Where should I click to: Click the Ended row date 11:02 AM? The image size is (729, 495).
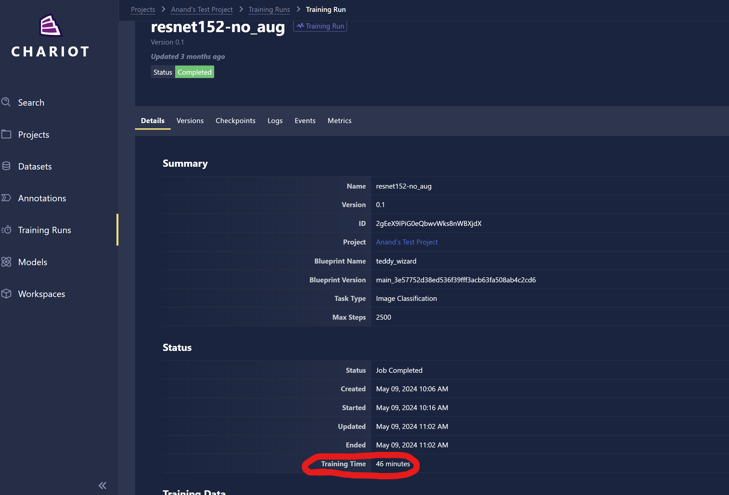coord(412,445)
